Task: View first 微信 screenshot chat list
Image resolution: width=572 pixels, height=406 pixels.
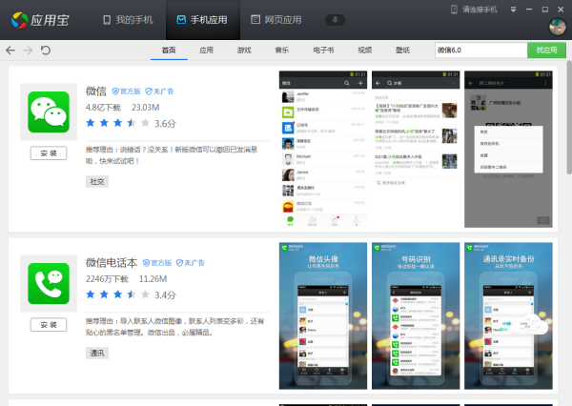Action: pyautogui.click(x=323, y=150)
